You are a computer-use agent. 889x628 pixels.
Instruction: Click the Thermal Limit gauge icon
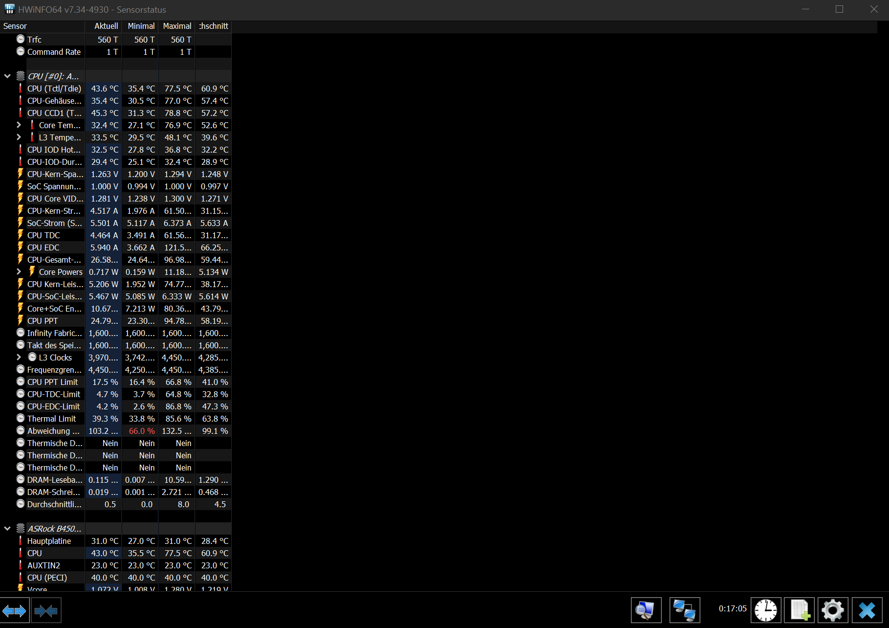(x=21, y=418)
